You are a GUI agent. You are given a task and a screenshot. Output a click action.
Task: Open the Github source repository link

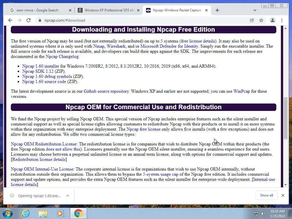click(x=106, y=91)
